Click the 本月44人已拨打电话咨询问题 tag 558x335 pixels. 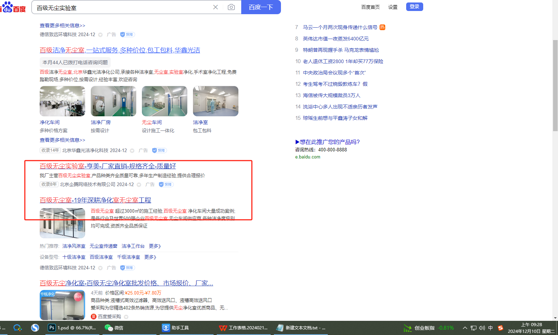coord(75,62)
